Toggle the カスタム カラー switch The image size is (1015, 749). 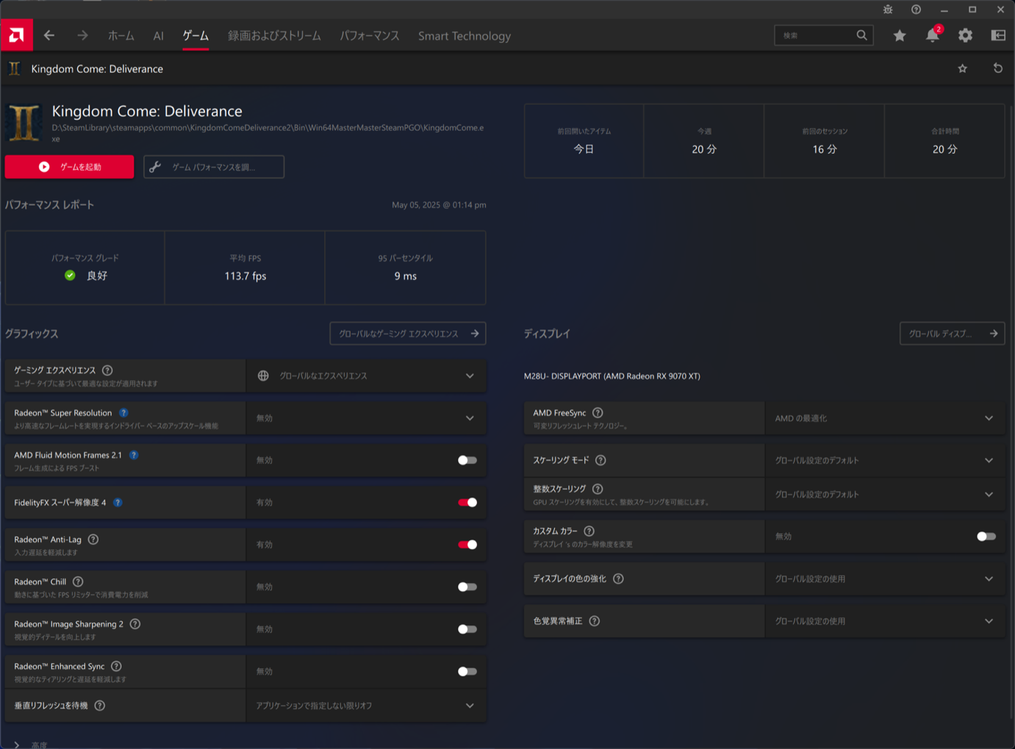point(986,537)
